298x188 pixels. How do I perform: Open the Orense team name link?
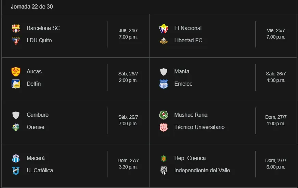[36, 127]
